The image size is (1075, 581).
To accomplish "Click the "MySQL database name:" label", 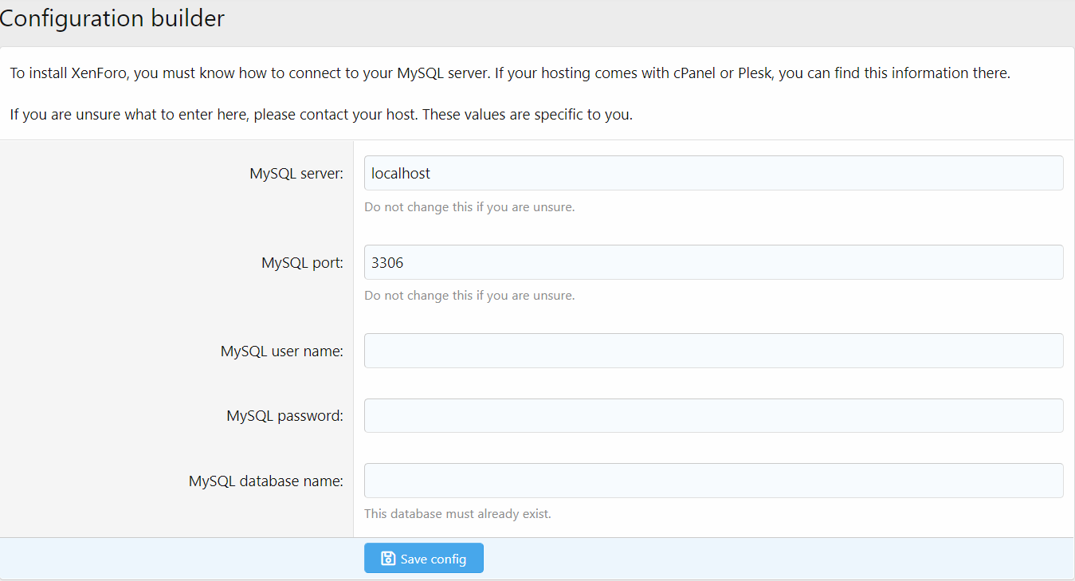I will point(265,481).
